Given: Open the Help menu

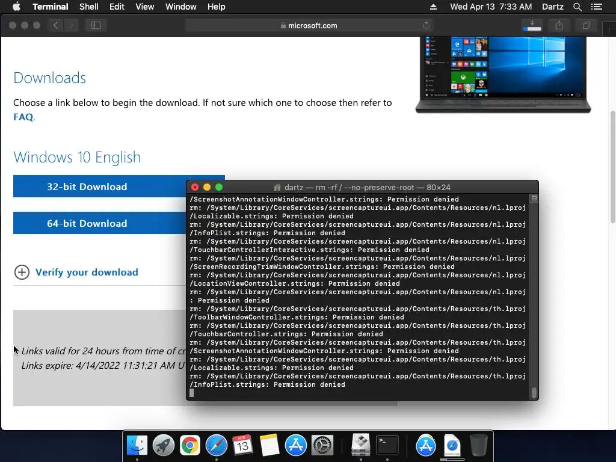Looking at the screenshot, I should (216, 7).
